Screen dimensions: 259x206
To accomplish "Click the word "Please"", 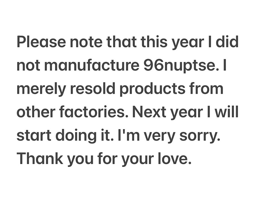I will (41, 42).
